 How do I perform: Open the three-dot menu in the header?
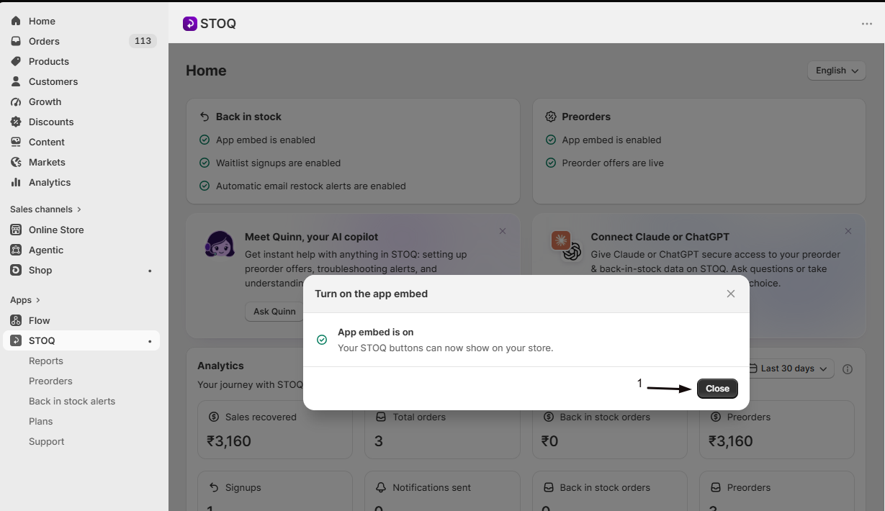click(x=867, y=24)
